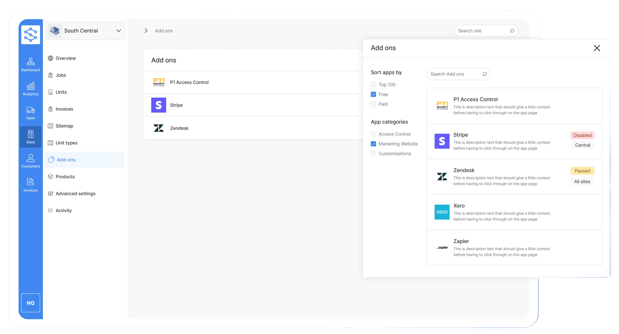Click the clipboard icon beside Jobs
The image size is (619, 334).
click(50, 75)
